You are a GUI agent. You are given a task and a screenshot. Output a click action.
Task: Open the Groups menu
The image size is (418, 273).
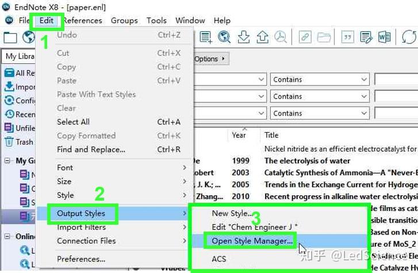pyautogui.click(x=124, y=21)
